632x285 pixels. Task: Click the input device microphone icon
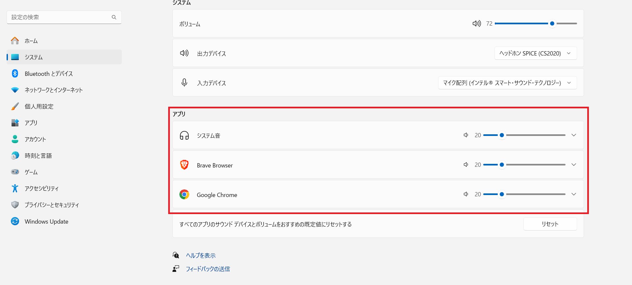point(184,83)
